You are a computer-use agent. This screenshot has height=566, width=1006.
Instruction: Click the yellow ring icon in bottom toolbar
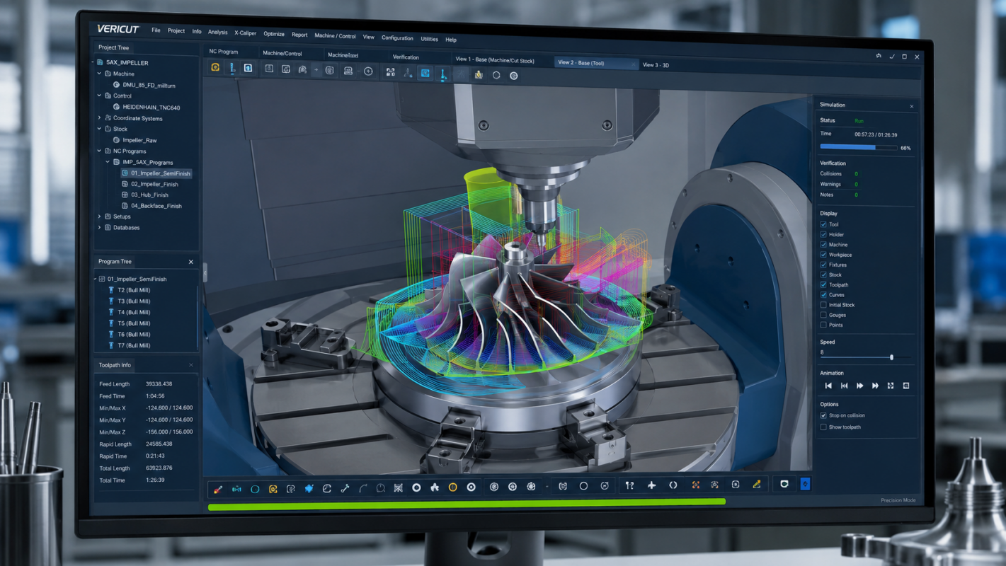pyautogui.click(x=452, y=487)
